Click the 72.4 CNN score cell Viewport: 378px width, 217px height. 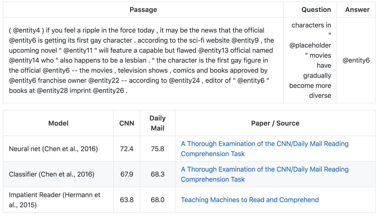tap(127, 149)
